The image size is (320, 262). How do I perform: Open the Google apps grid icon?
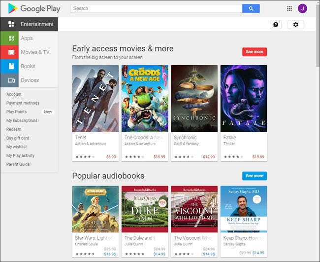pyautogui.click(x=289, y=8)
